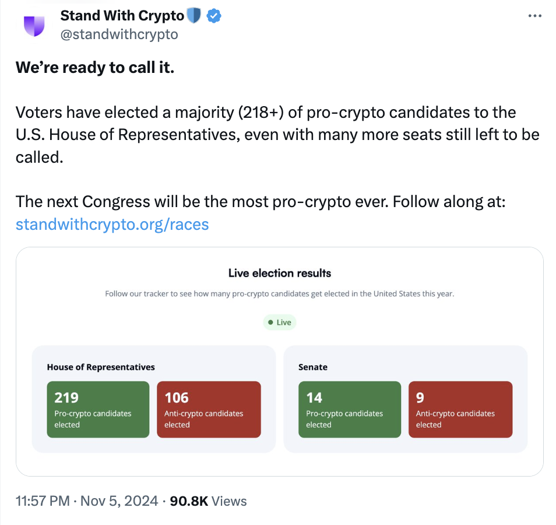Click the 11:57 PM timestamp
This screenshot has width=556, height=525.
pos(43,501)
